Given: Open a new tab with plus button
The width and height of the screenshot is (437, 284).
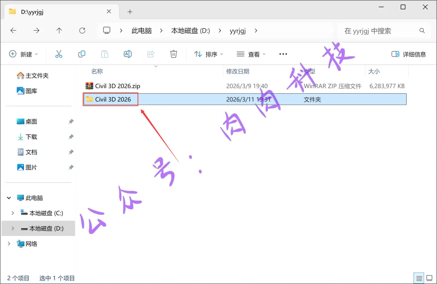Looking at the screenshot, I should point(130,12).
